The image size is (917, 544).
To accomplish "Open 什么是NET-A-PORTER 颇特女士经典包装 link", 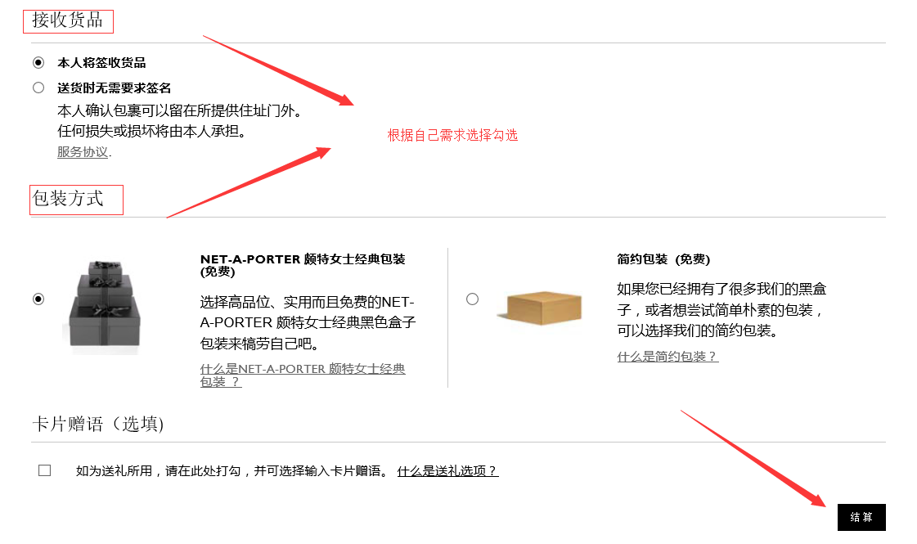I will click(x=303, y=375).
